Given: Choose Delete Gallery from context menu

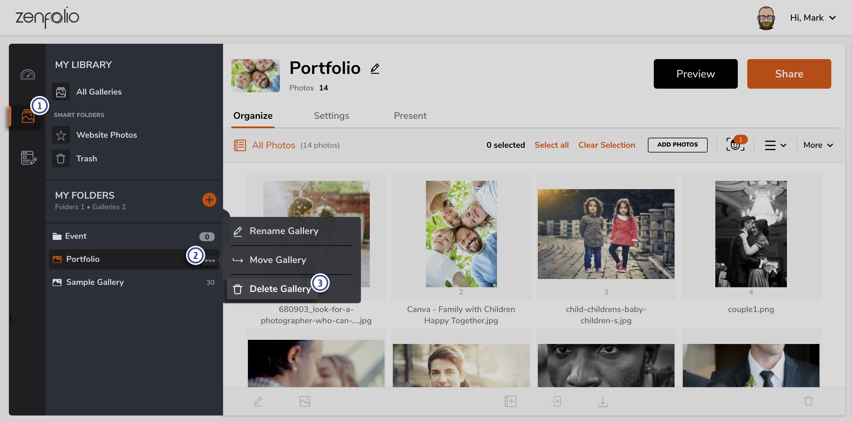Looking at the screenshot, I should pyautogui.click(x=272, y=289).
